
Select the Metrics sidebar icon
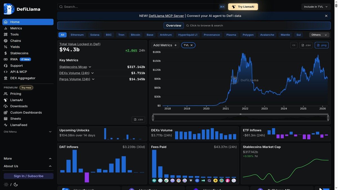tap(5, 28)
